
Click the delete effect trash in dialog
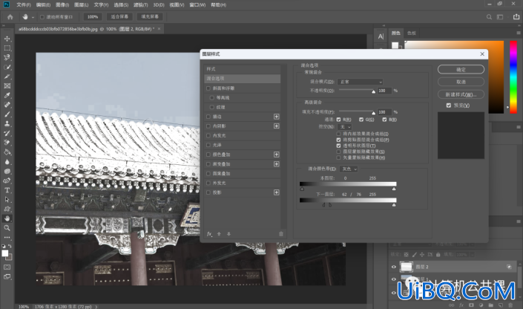point(281,234)
